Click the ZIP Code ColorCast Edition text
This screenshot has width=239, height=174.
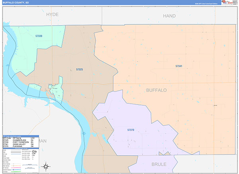[x=206, y=4]
